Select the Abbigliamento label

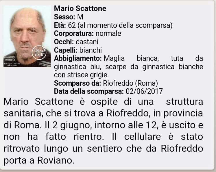tap(78, 58)
